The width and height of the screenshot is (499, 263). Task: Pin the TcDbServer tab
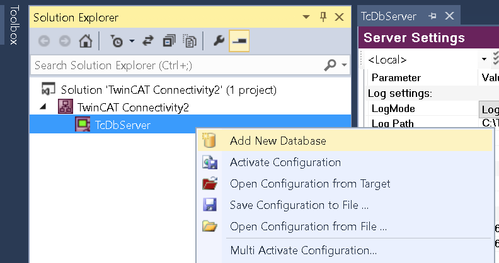432,16
